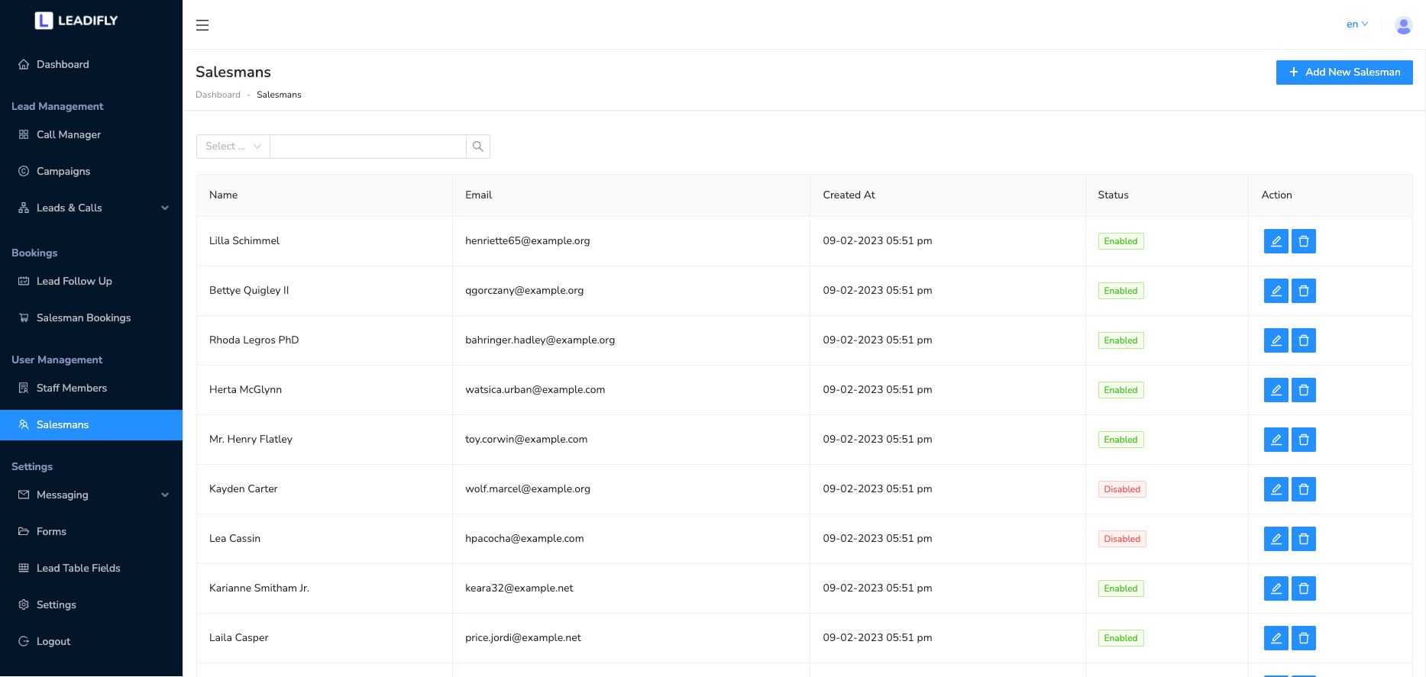Delete salesman Bettye Quigley II
Screen dimensions: 1426x677
click(x=1303, y=291)
